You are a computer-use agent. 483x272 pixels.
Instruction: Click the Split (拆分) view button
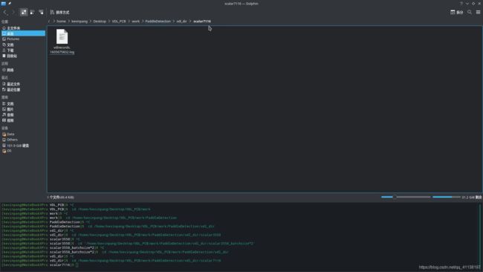pos(456,13)
